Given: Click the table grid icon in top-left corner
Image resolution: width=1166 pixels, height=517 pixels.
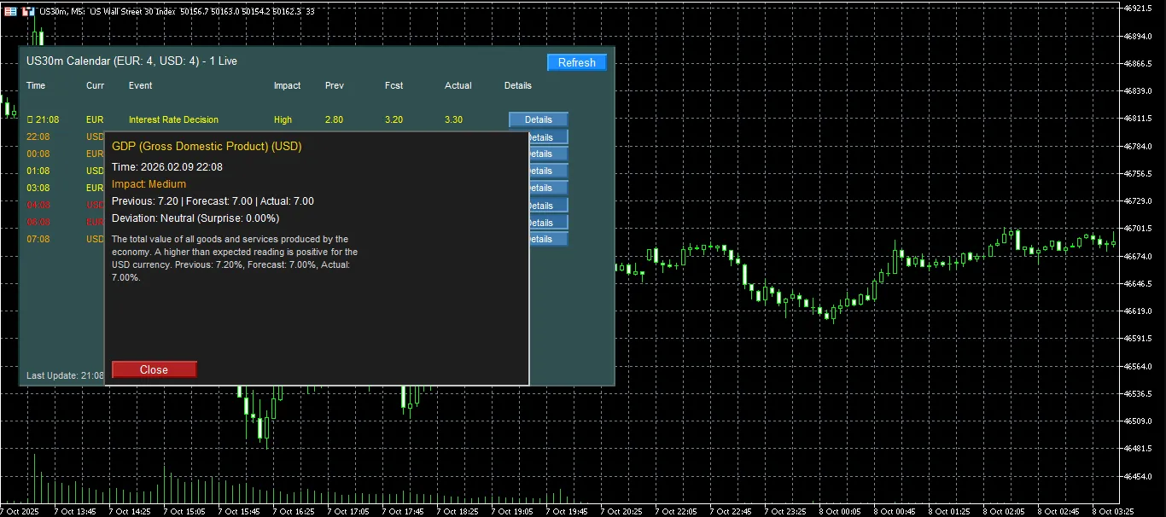Looking at the screenshot, I should tap(9, 10).
